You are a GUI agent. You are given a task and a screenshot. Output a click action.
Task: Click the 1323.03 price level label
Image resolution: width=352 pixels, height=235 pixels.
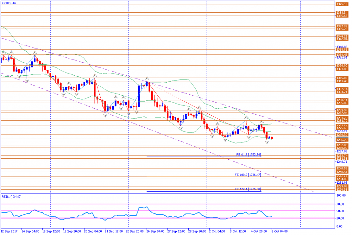[x=342, y=69]
